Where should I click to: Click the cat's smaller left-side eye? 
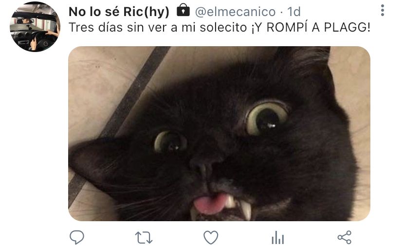tap(170, 141)
